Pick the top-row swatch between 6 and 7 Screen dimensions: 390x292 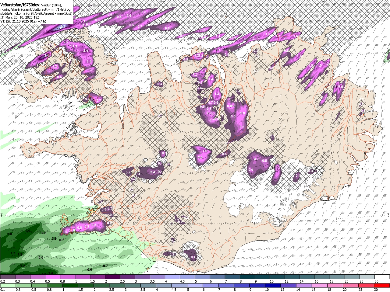pyautogui.click(x=217, y=277)
